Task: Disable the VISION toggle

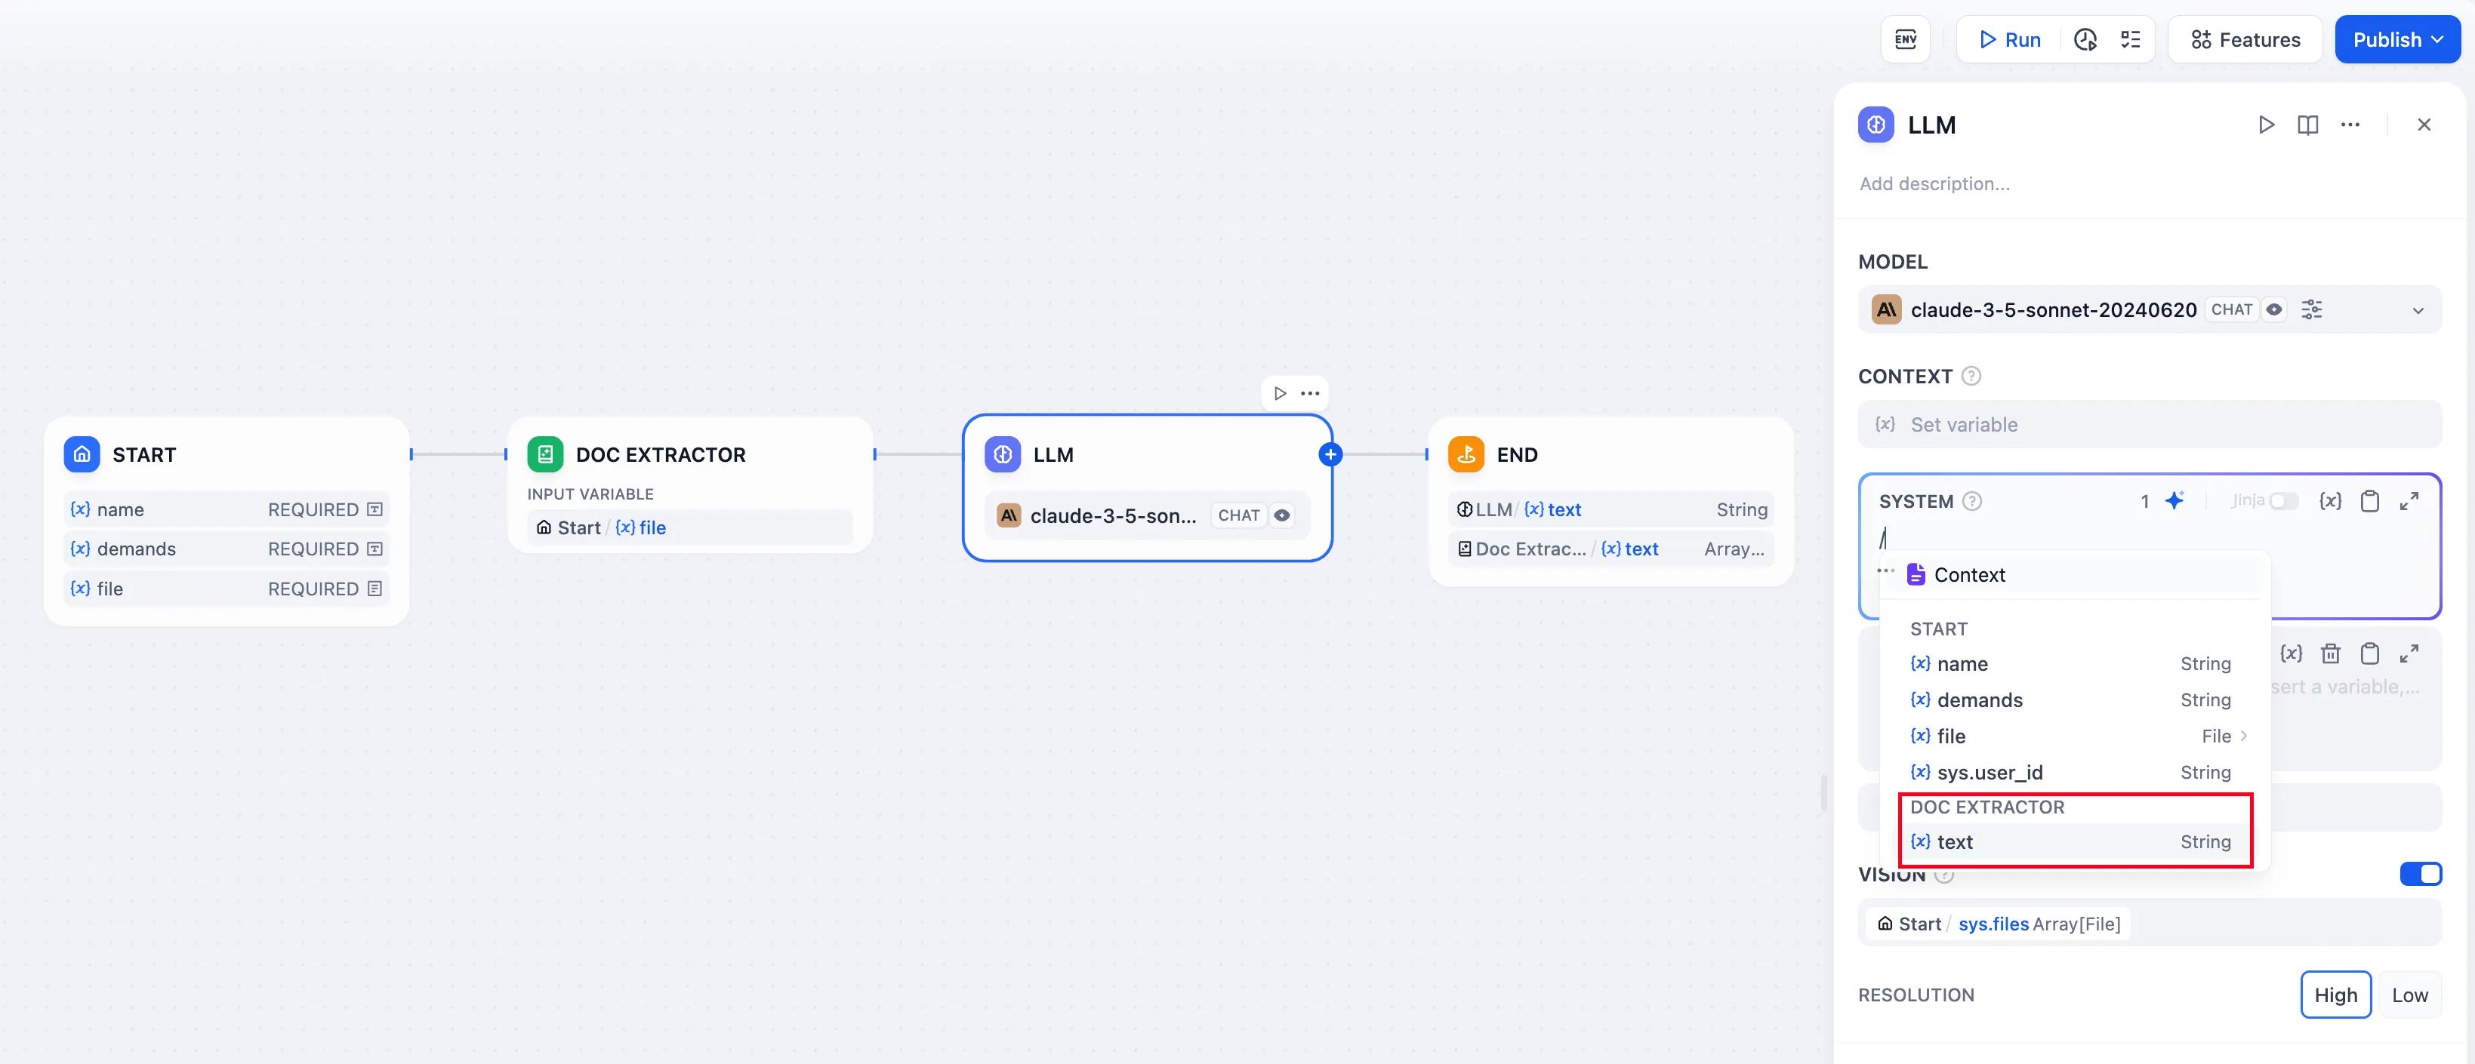Action: pyautogui.click(x=2419, y=874)
